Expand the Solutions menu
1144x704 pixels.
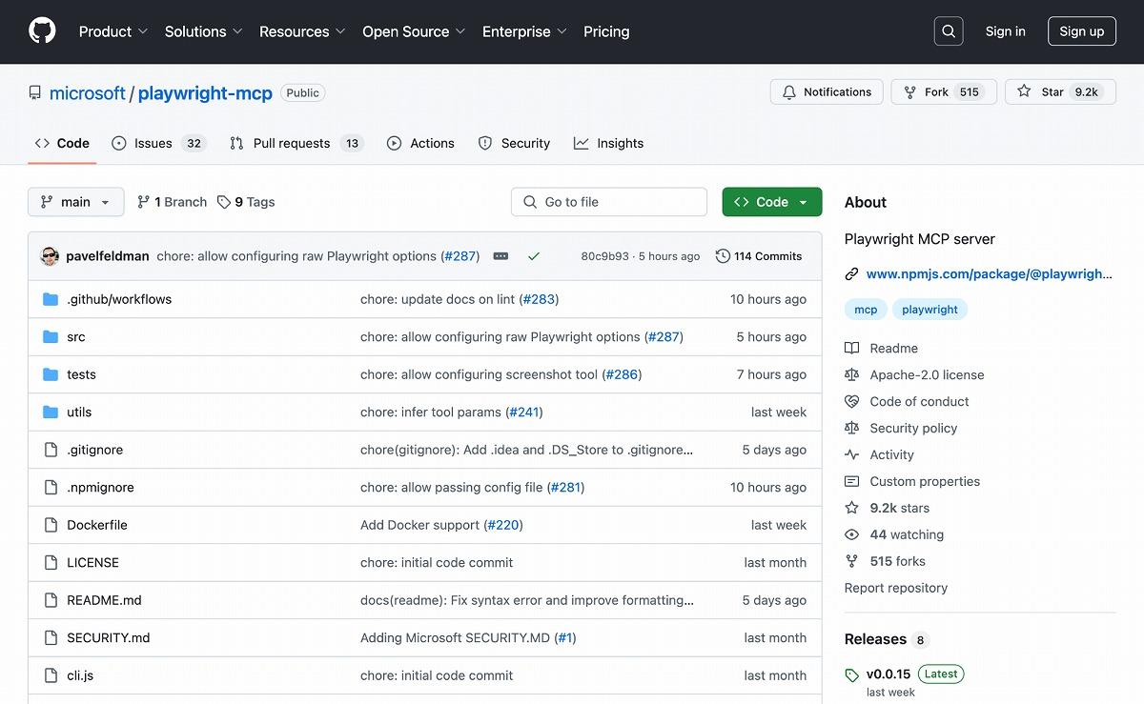[x=204, y=31]
